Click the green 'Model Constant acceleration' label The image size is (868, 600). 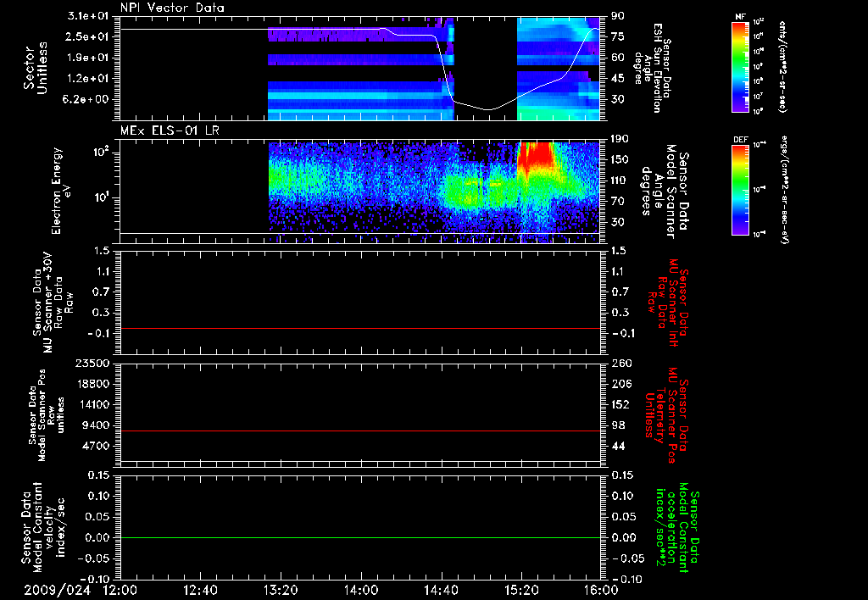676,528
